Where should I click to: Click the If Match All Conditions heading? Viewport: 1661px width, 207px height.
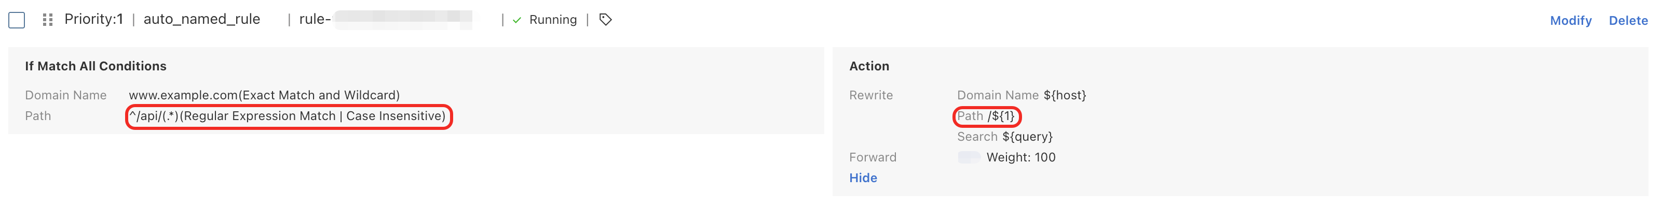(96, 66)
